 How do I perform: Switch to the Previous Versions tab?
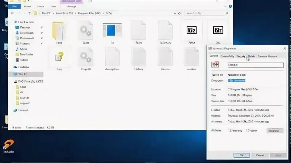(x=267, y=56)
